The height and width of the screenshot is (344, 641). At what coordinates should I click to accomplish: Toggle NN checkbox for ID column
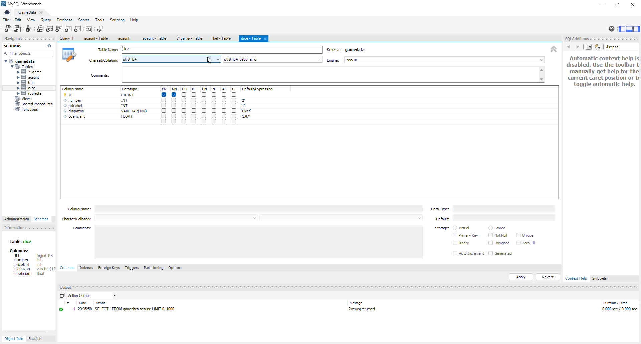tap(174, 95)
